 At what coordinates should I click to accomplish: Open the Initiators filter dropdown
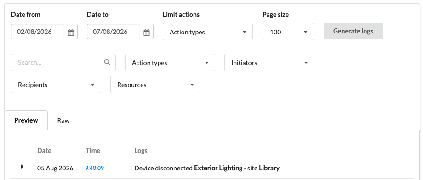point(269,62)
